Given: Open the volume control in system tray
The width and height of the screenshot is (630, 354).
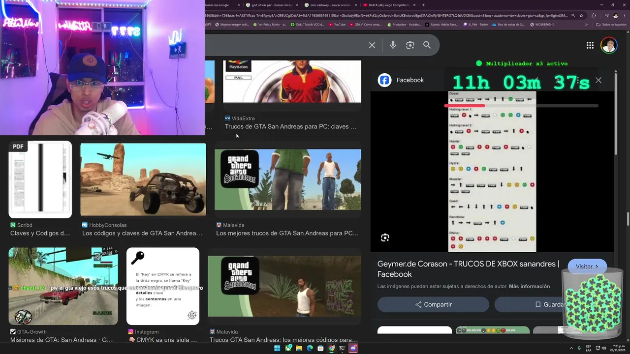Looking at the screenshot, I should pos(604,348).
